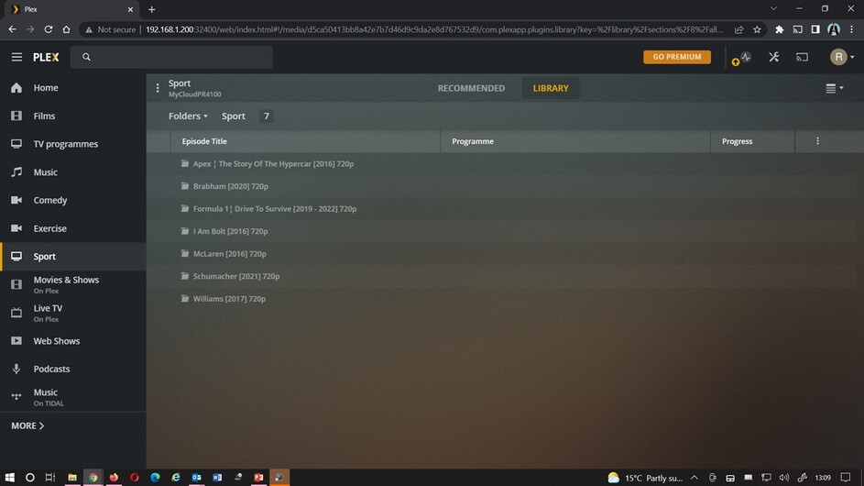Image resolution: width=864 pixels, height=486 pixels.
Task: Open Chrome three-dot menu
Action: [x=852, y=29]
